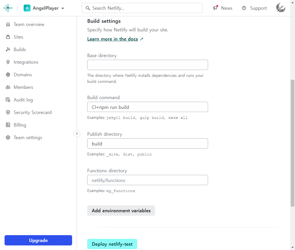This screenshot has height=250, width=295.
Task: Open the Integrations page
Action: click(26, 62)
